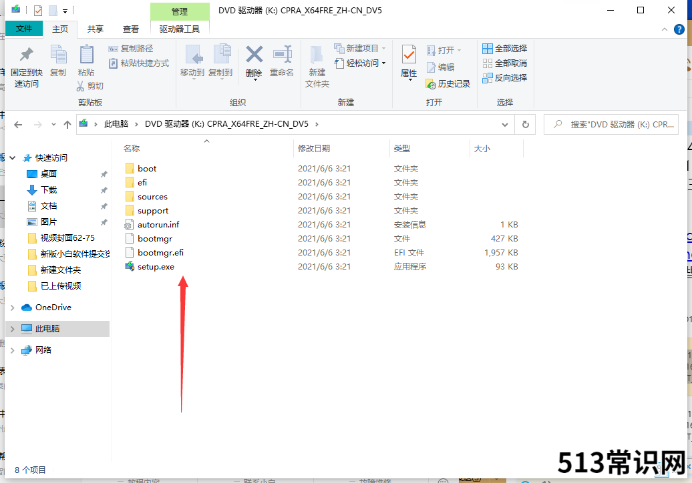Open the 视频封面62-75 folder
Image resolution: width=692 pixels, height=483 pixels.
click(x=67, y=238)
